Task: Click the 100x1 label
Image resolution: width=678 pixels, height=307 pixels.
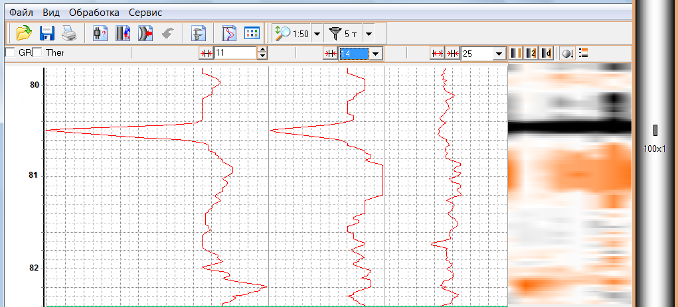Action: pyautogui.click(x=654, y=149)
